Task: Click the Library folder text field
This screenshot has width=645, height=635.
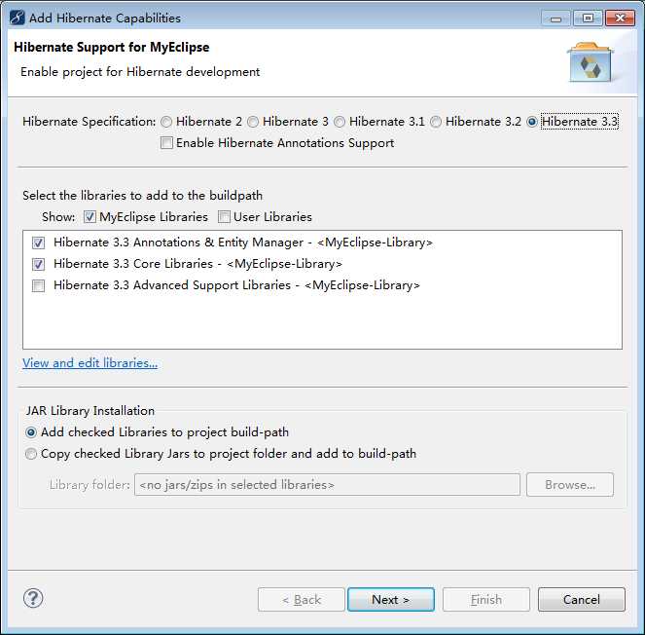Action: tap(327, 485)
